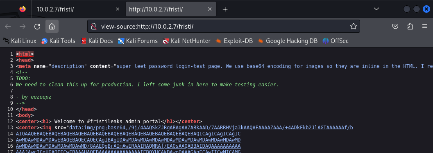433x153 pixels.
Task: Expand the list all tabs chevron
Action: (376, 9)
